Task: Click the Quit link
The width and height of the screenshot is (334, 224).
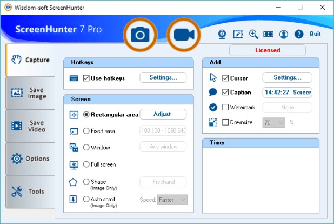Action: [x=315, y=34]
